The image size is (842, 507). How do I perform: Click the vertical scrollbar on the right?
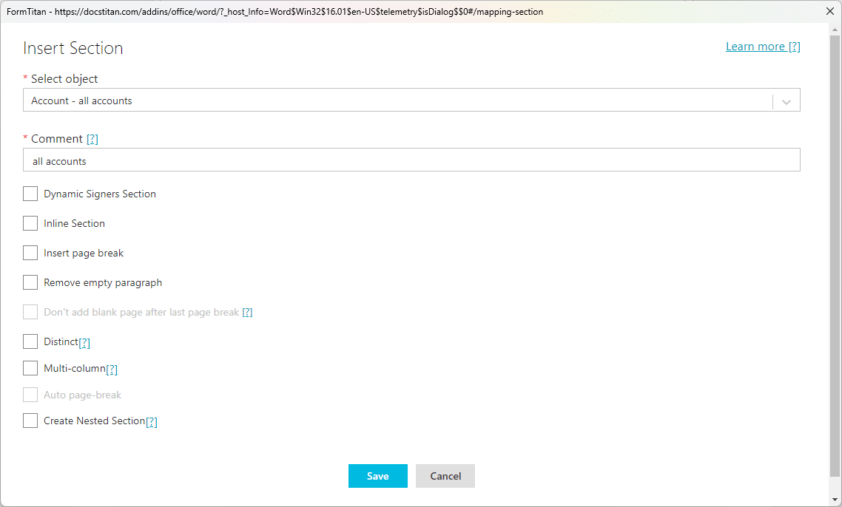pyautogui.click(x=835, y=251)
